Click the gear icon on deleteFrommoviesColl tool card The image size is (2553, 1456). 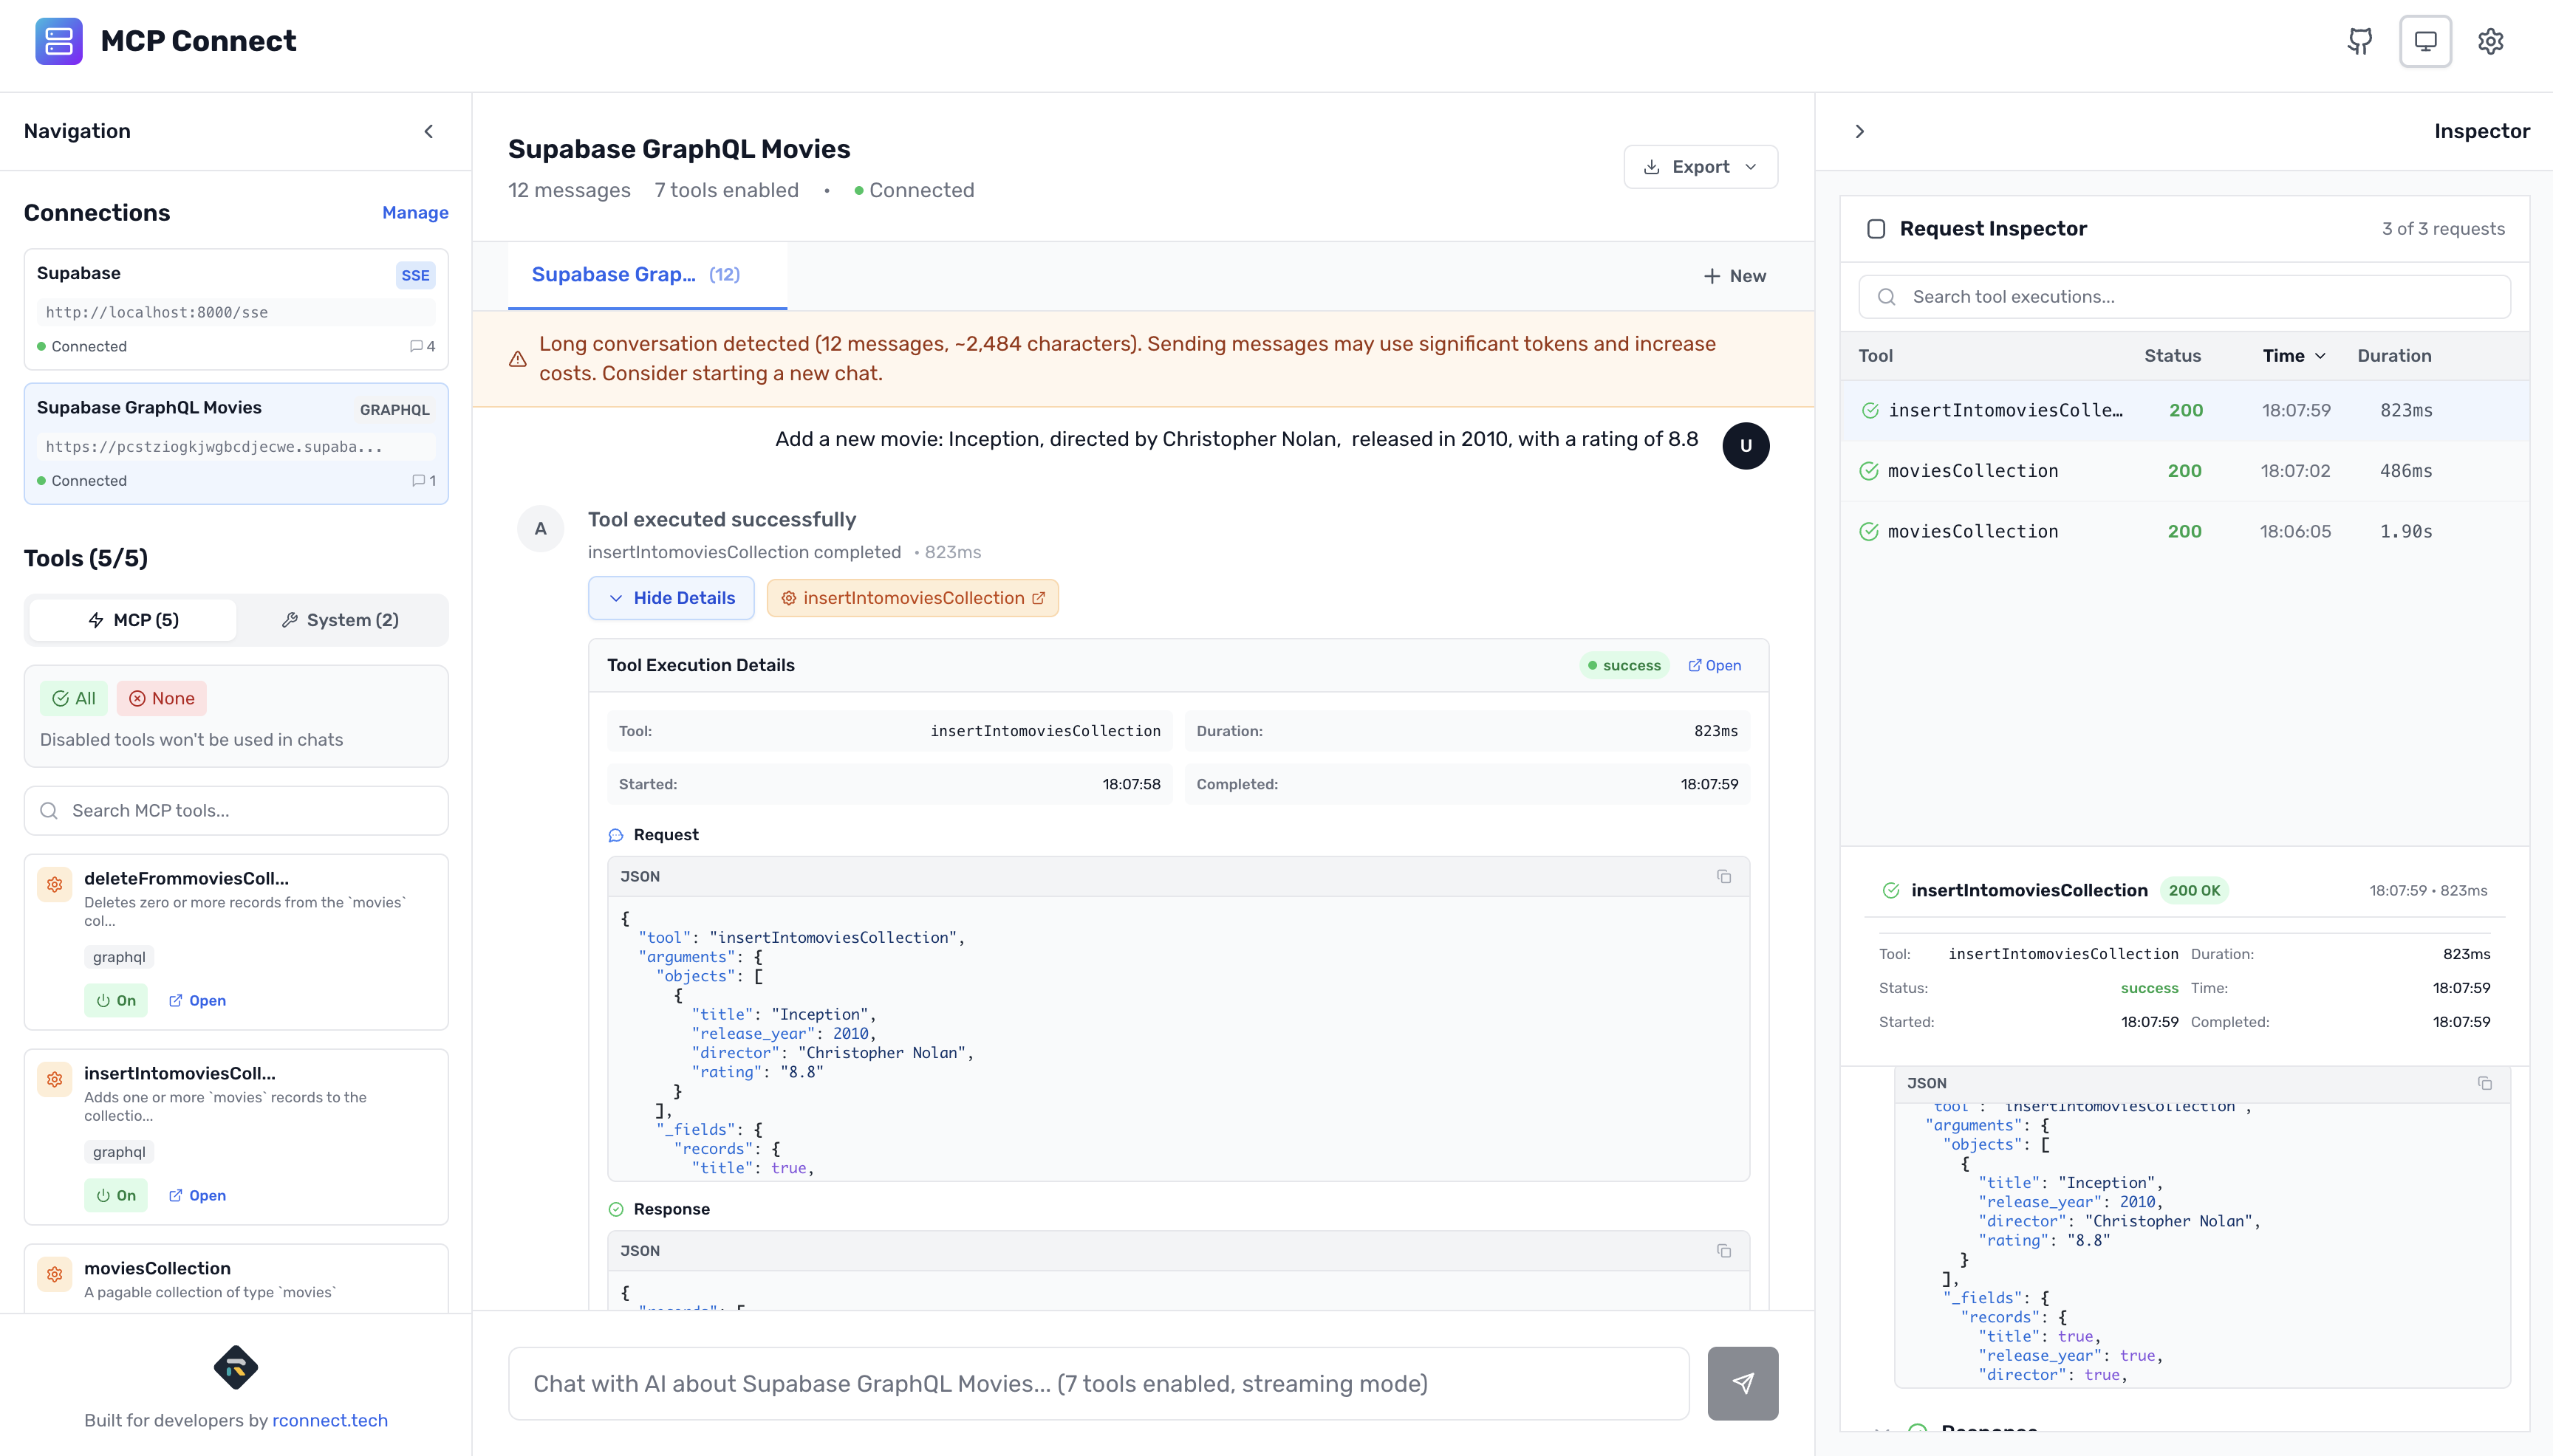54,884
